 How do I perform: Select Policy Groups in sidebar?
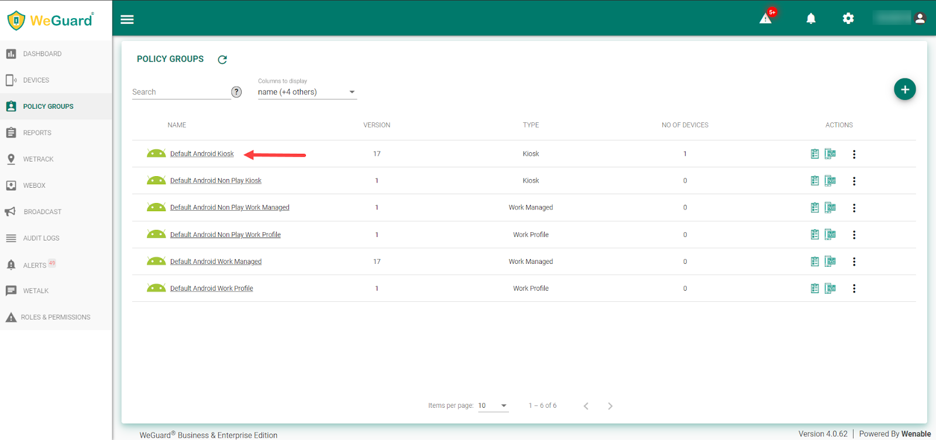[x=56, y=106]
